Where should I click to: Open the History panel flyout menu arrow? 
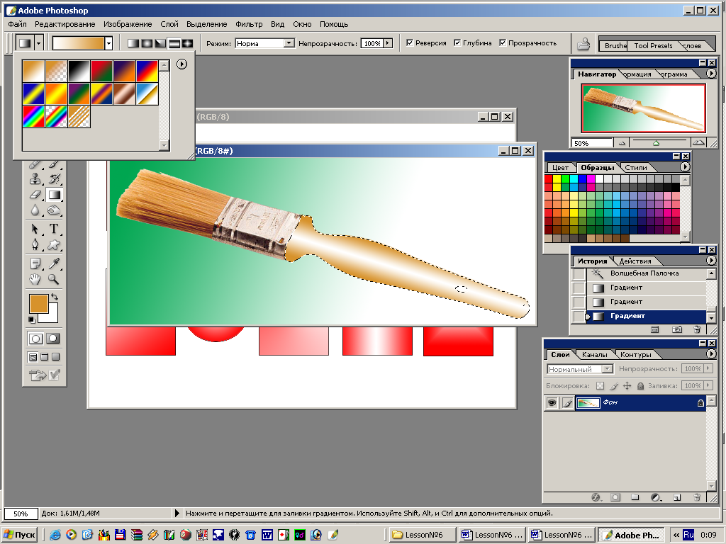[711, 261]
